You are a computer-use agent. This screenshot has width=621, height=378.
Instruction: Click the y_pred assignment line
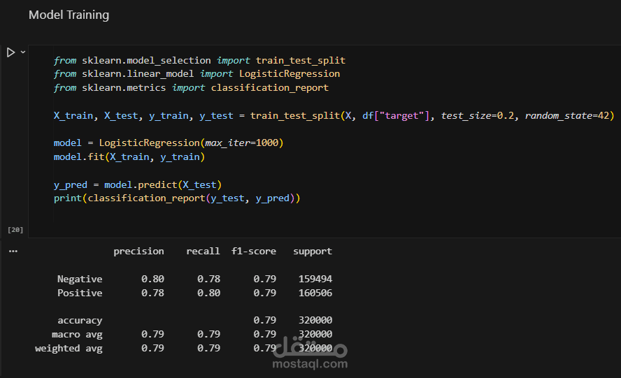137,184
